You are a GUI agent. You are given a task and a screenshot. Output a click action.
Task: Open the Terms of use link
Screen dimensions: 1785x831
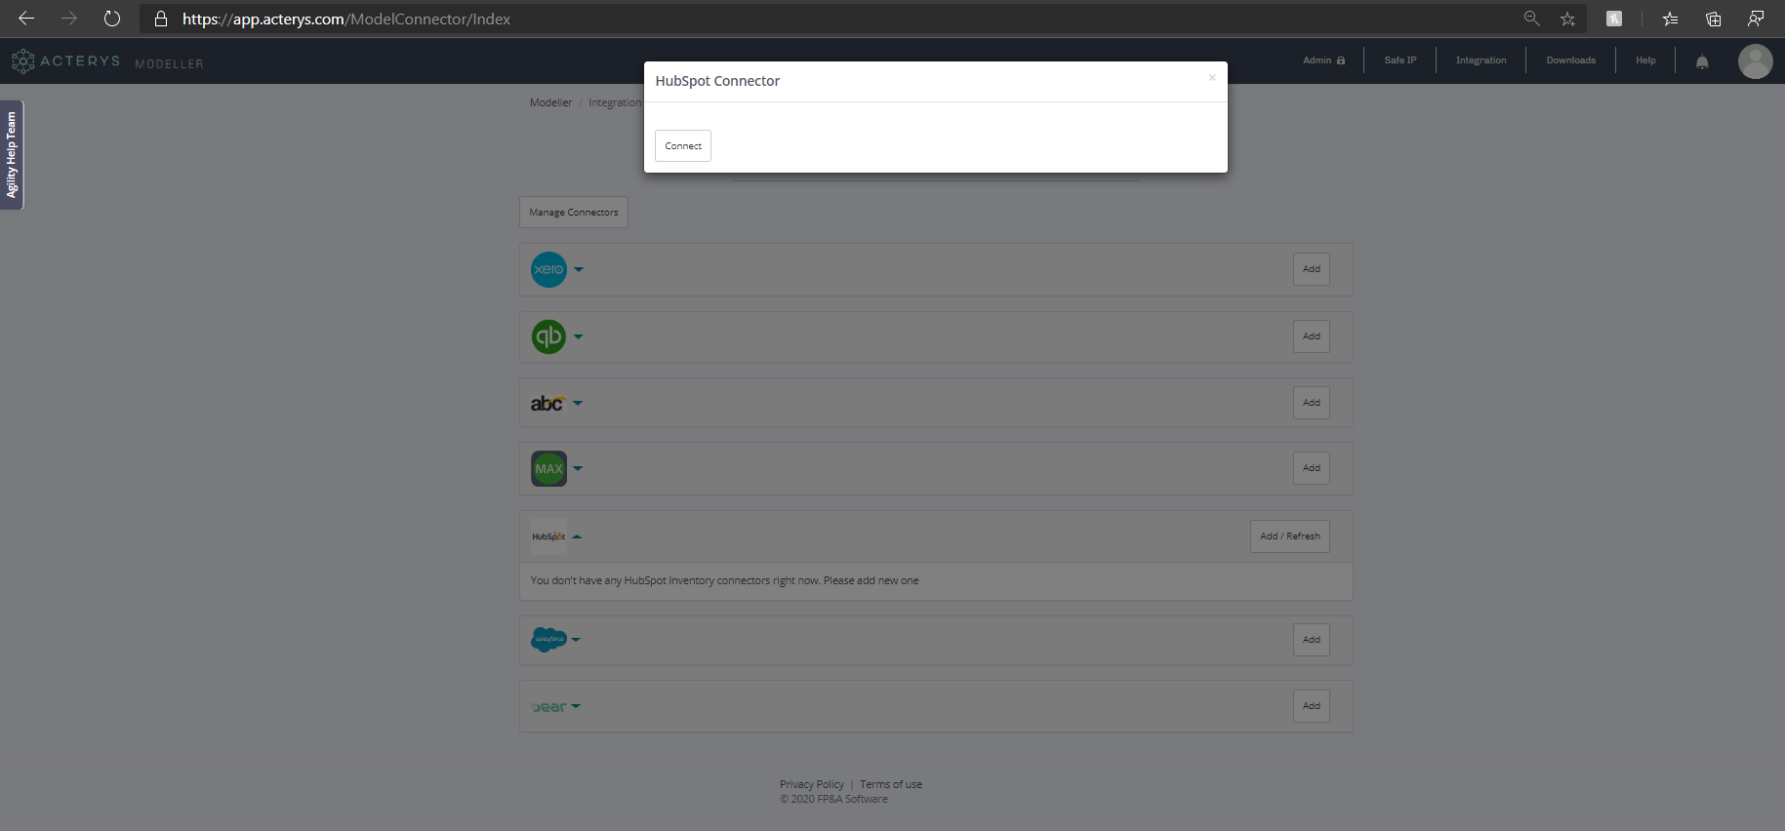(x=891, y=784)
